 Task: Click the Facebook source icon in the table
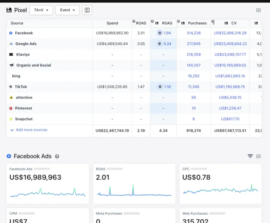pos(11,33)
